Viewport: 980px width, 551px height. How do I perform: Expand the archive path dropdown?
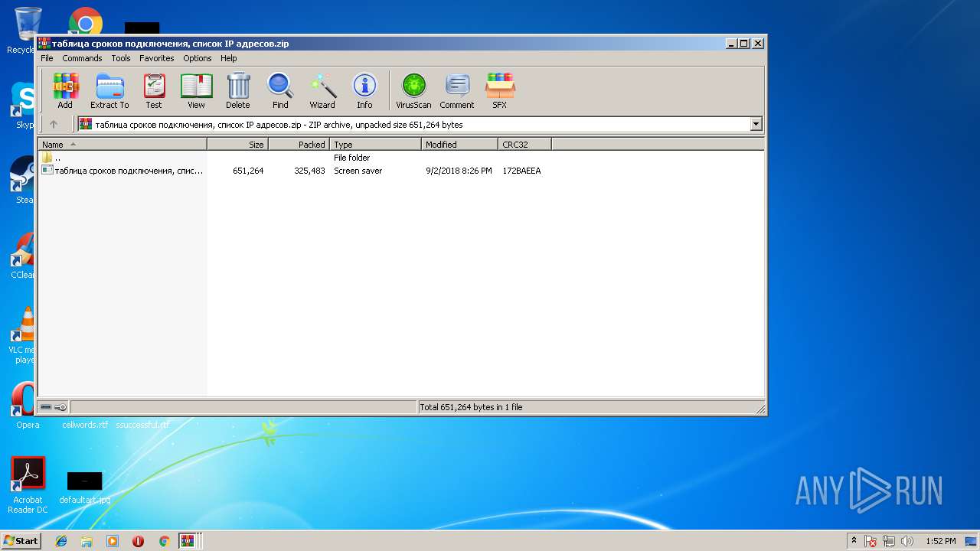pos(756,124)
